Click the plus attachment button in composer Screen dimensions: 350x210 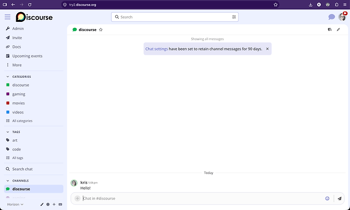point(77,198)
